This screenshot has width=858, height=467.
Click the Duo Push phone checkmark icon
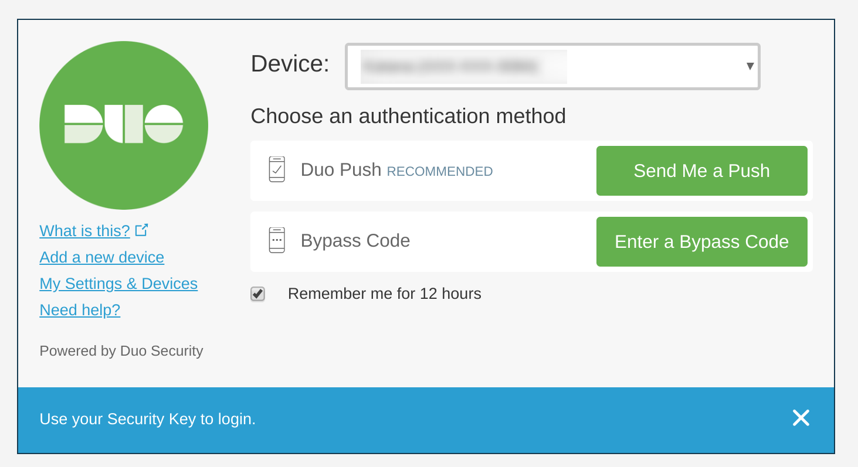[x=277, y=170]
